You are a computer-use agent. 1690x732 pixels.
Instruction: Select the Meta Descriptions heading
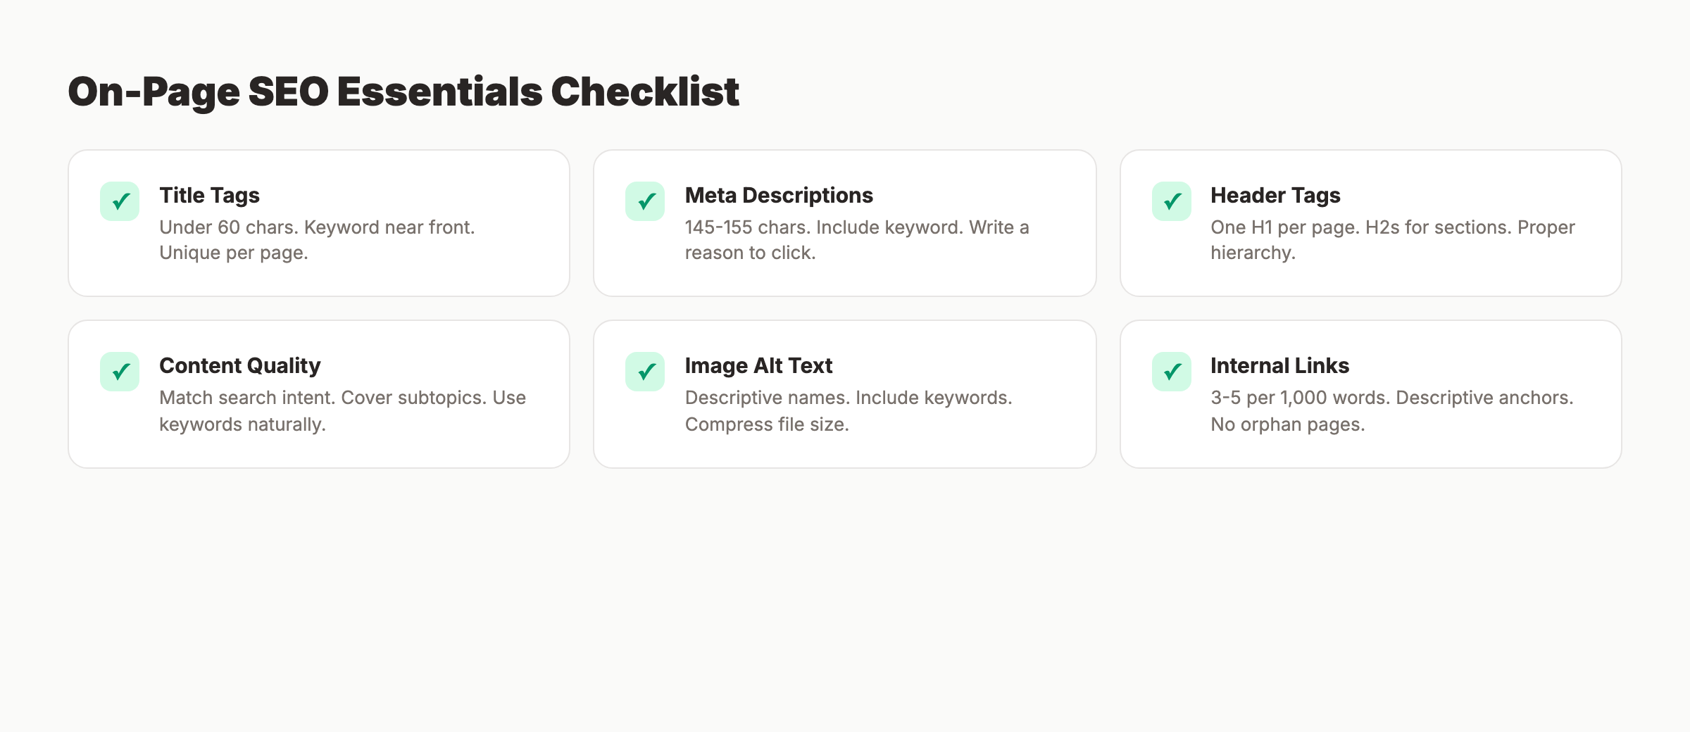coord(778,195)
